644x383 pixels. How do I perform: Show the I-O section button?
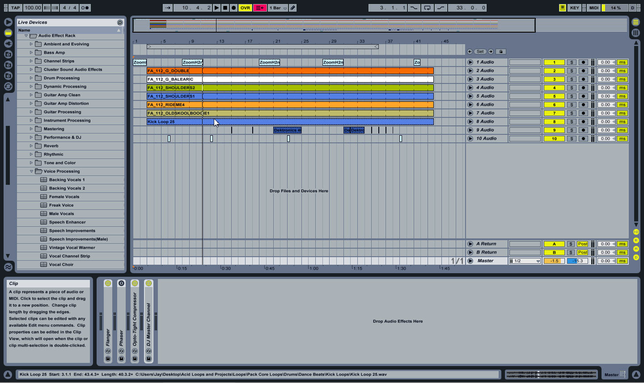pyautogui.click(x=636, y=232)
